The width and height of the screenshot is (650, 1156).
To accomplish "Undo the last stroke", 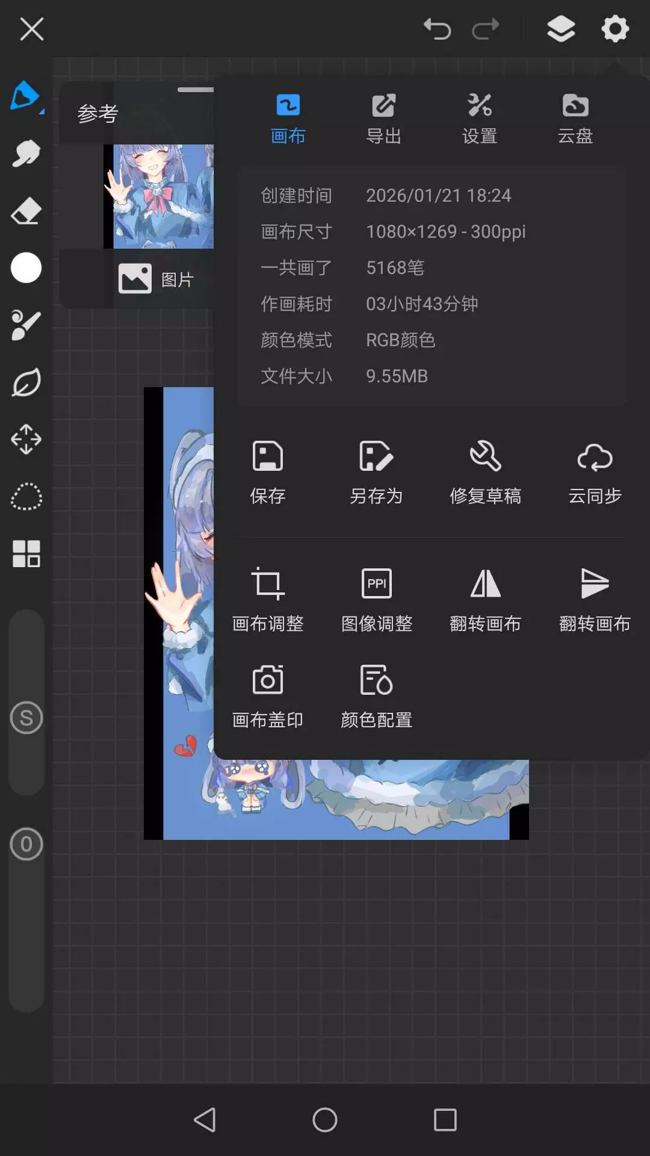I will 437,29.
